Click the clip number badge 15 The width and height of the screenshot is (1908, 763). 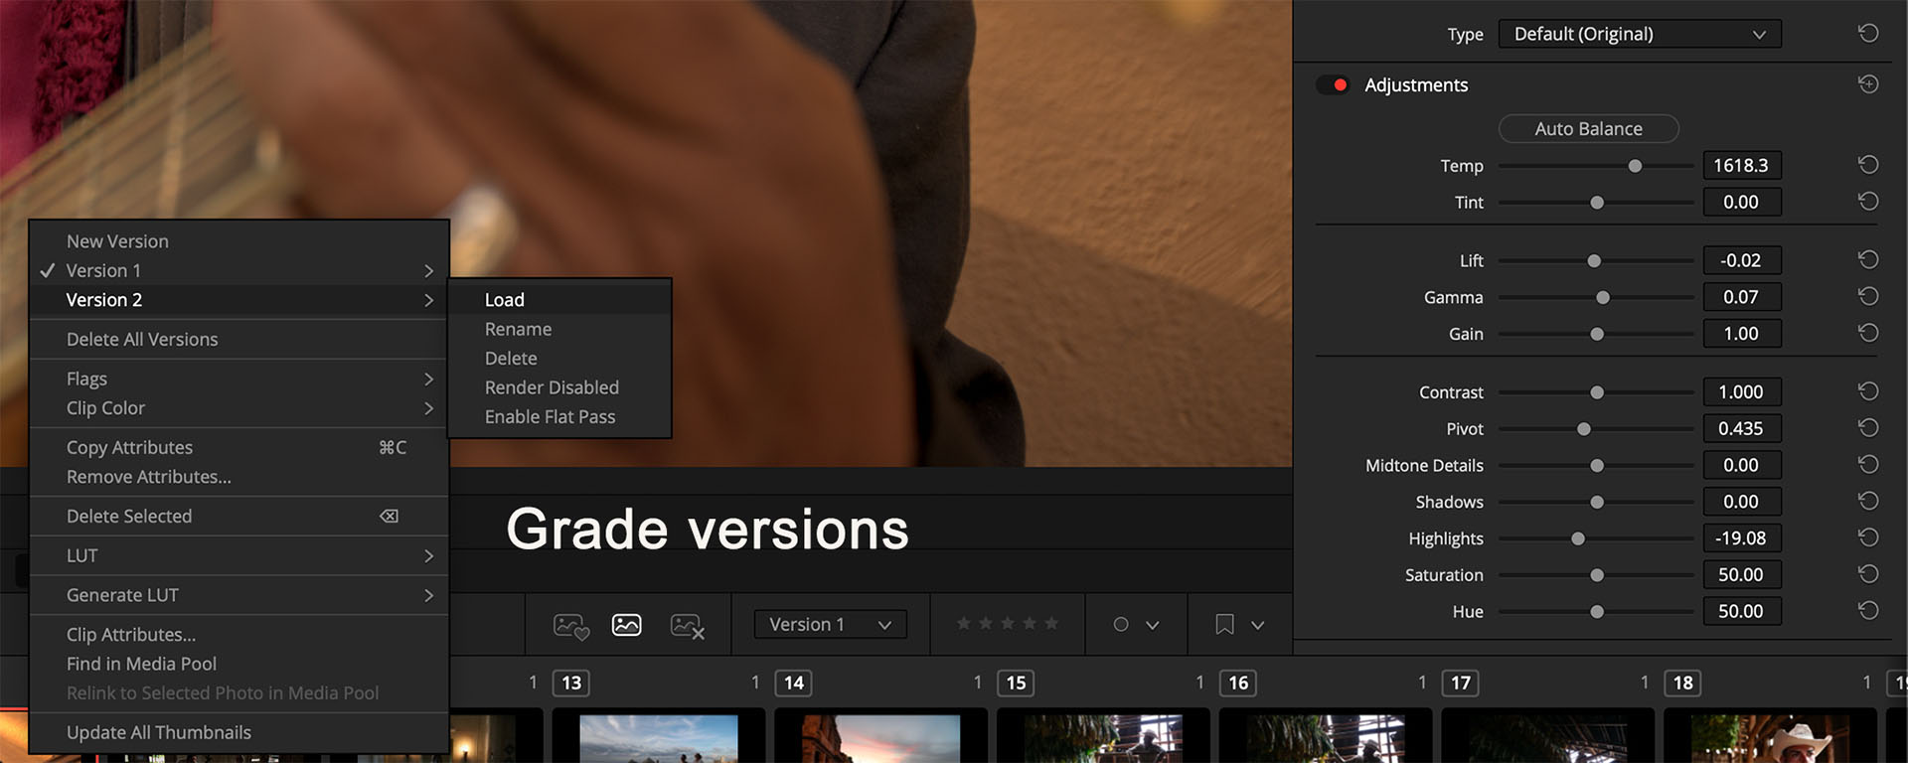point(1016,683)
